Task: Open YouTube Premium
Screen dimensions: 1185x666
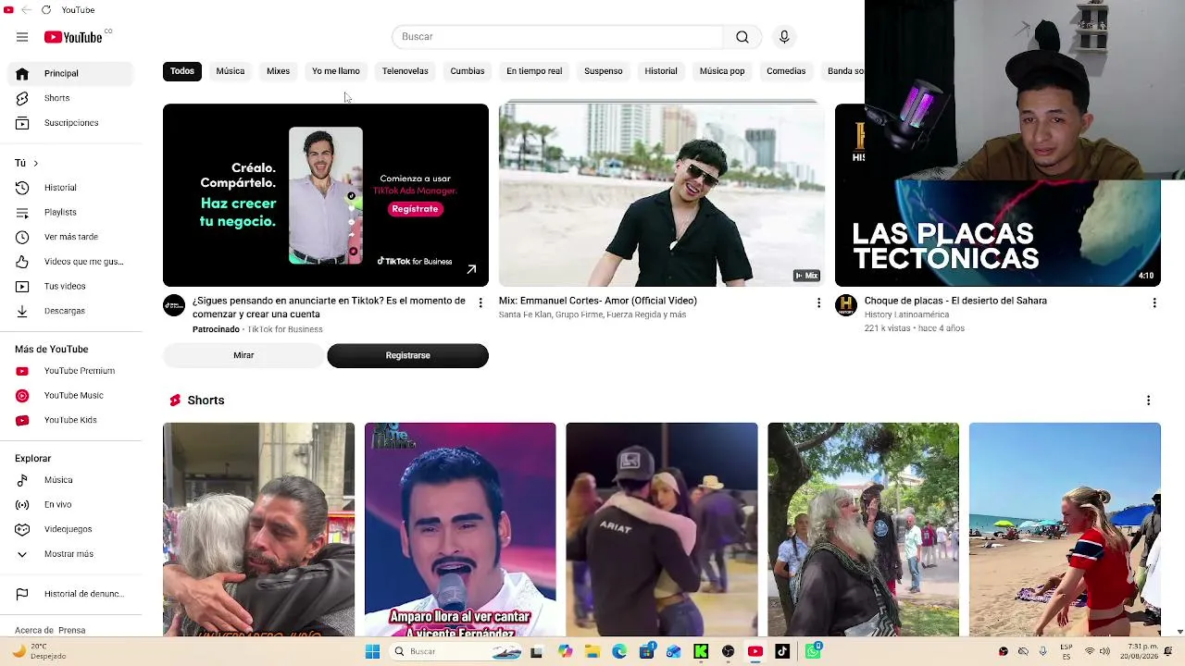Action: tap(70, 371)
